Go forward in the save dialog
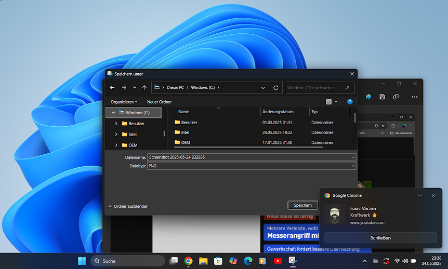The width and height of the screenshot is (448, 269). point(124,88)
